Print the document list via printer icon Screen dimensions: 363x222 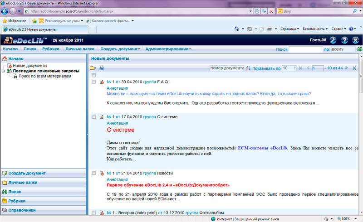[x=102, y=68]
